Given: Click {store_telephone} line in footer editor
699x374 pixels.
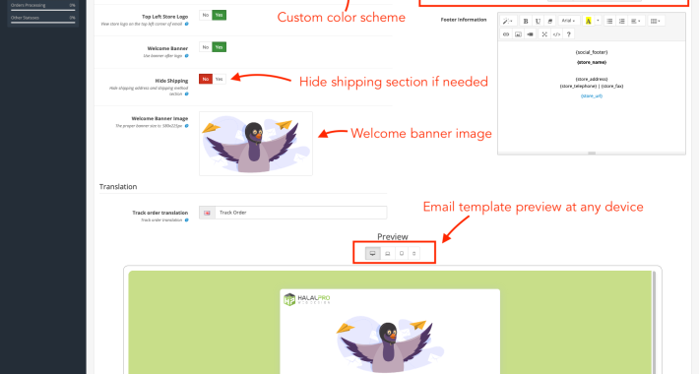Looking at the screenshot, I should click(592, 86).
